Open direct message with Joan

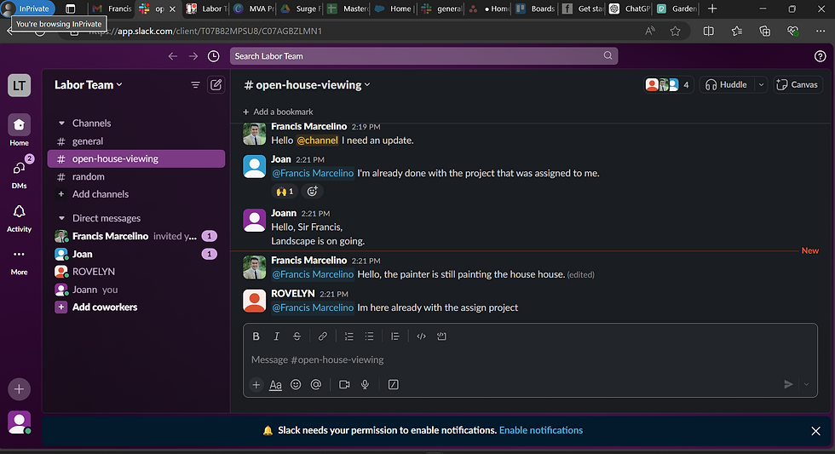136,254
